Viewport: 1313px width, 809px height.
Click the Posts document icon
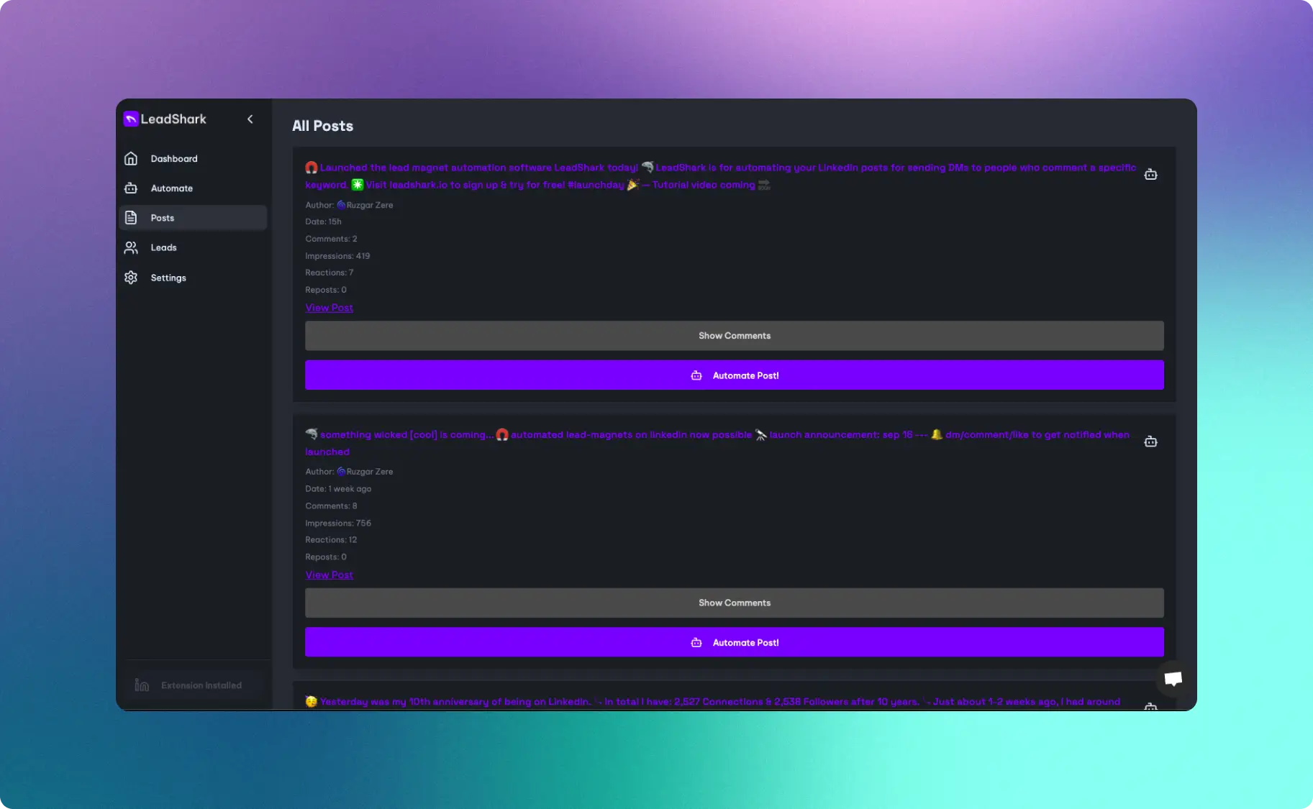[131, 217]
